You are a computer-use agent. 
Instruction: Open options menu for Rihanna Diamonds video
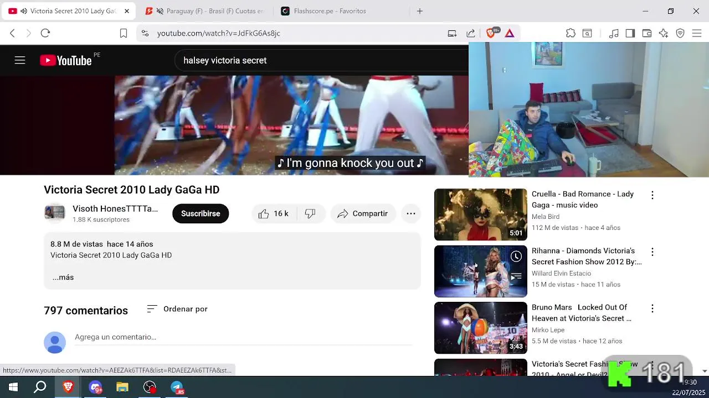[653, 252]
